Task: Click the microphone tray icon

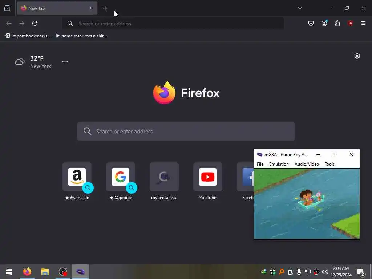Action: 299,272
